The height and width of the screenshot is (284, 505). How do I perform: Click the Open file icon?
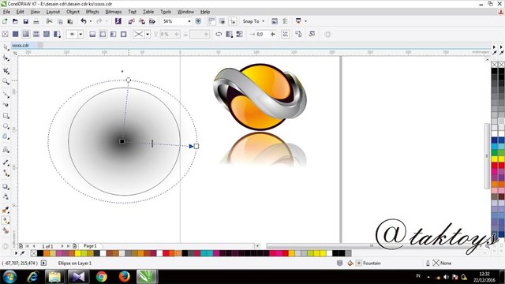pos(15,21)
